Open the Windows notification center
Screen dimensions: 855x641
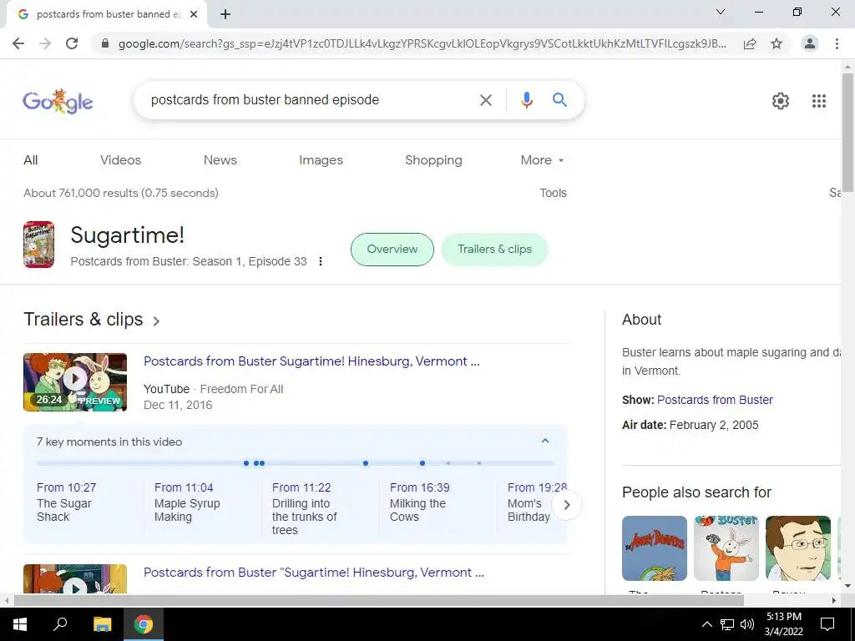pyautogui.click(x=827, y=624)
